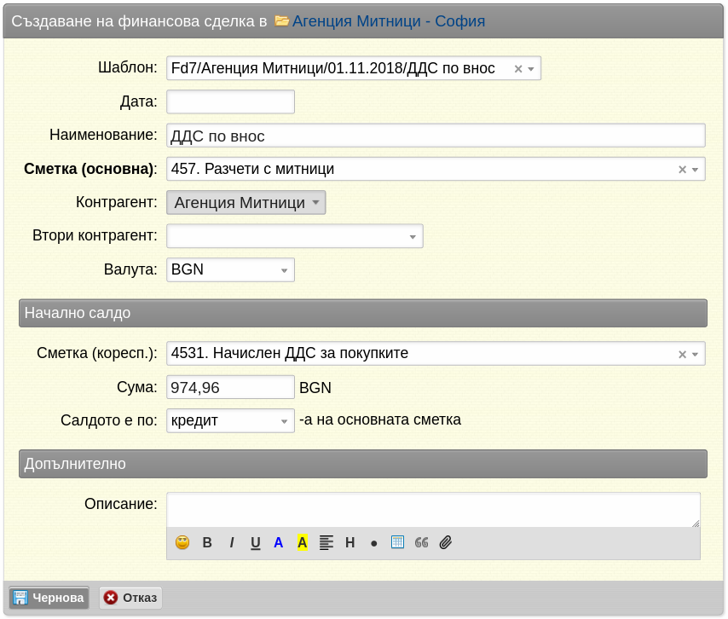728x619 pixels.
Task: Apply italic formatting in description toolbar
Action: pos(231,542)
